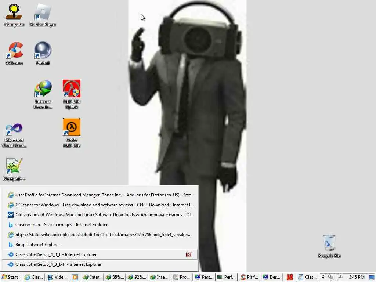
Task: Open Order Half-Life shortcut
Action: point(72,133)
